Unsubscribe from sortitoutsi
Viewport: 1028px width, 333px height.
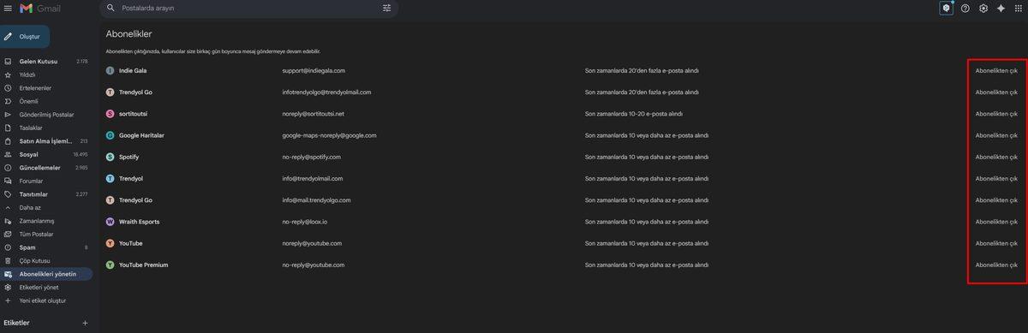[x=996, y=114]
